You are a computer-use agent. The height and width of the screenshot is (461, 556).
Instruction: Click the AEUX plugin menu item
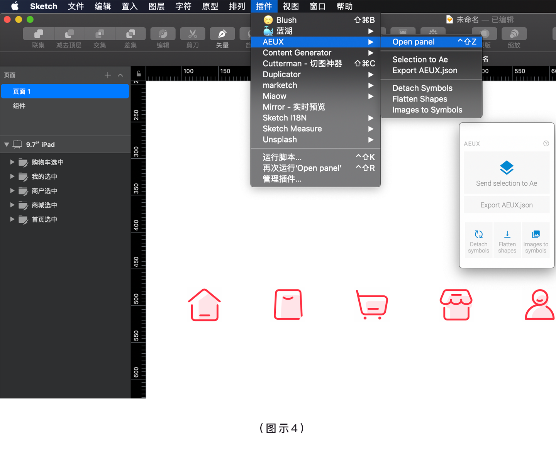[x=315, y=42]
